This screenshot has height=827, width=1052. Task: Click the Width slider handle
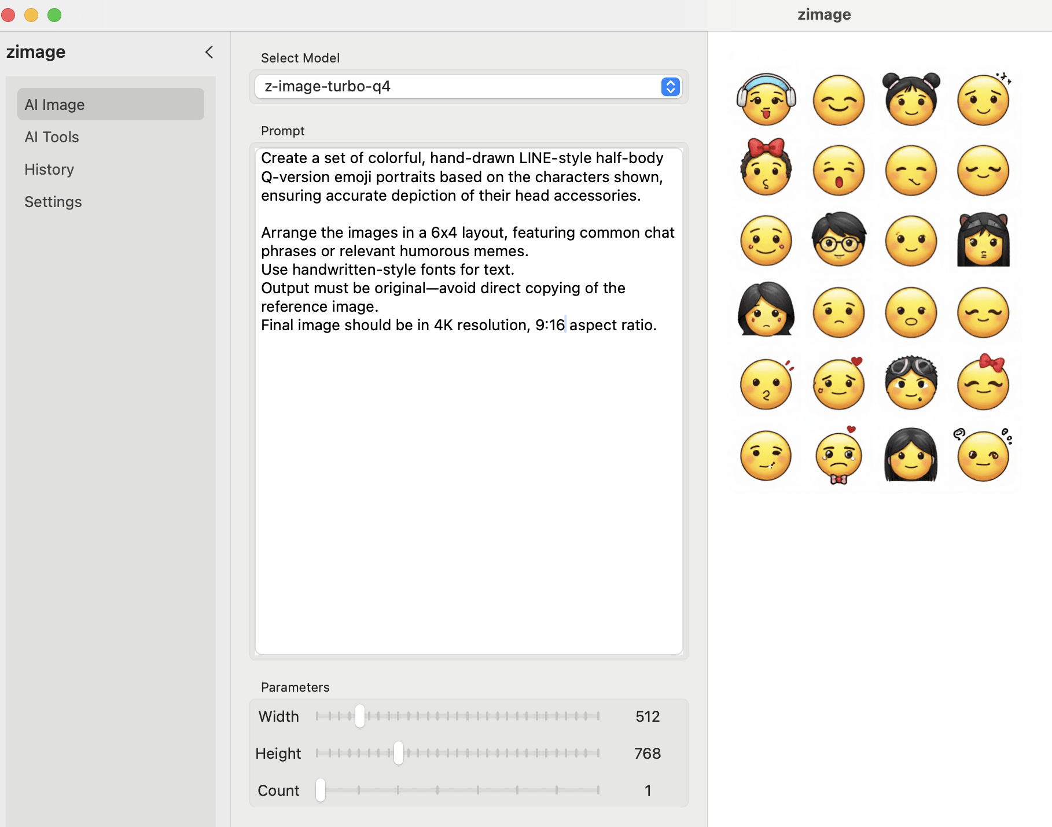click(x=360, y=716)
